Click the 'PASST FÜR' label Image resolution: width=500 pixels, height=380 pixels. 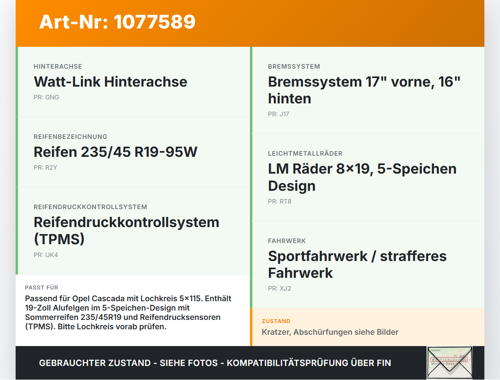pos(41,288)
